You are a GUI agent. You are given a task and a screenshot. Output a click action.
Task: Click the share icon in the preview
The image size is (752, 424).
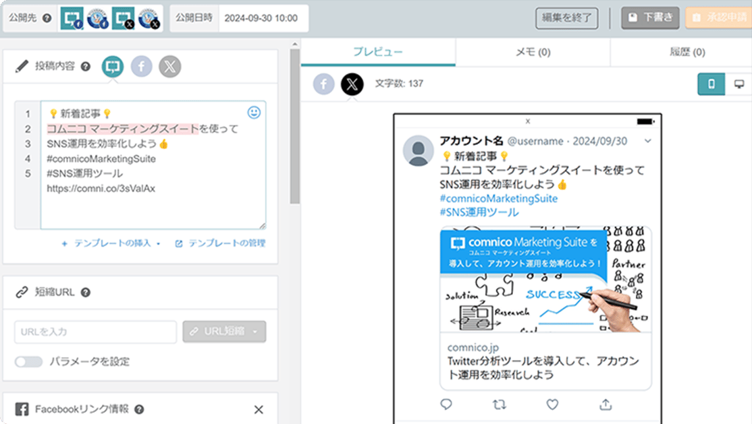(606, 404)
